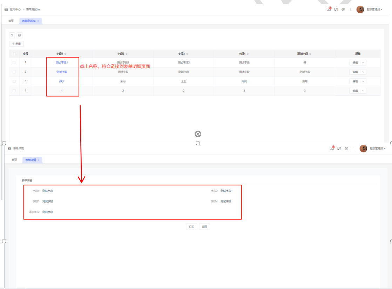Click the 王五 cell in row 3

click(x=184, y=81)
